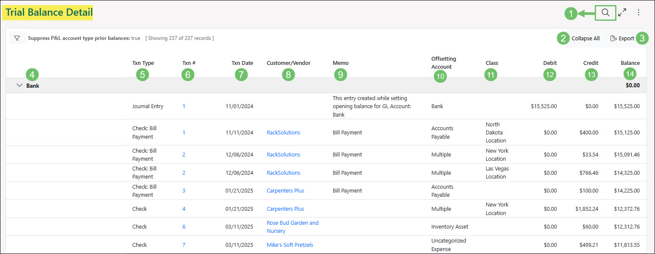
Task: Click the $60.00 credit amount
Action: (x=590, y=226)
